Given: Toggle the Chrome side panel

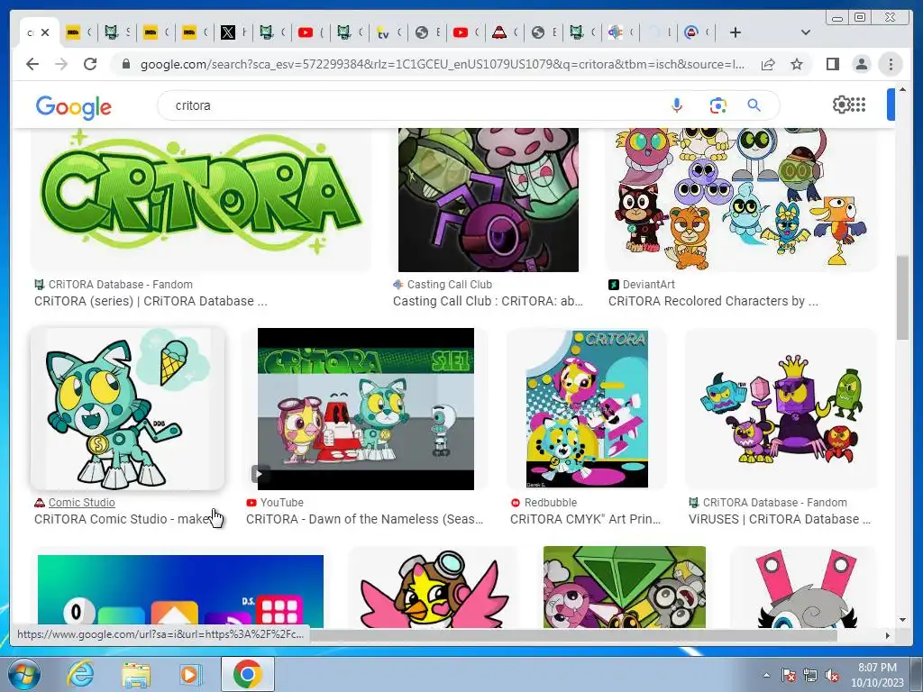Looking at the screenshot, I should [832, 64].
